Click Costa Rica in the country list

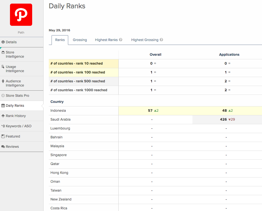click(59, 208)
